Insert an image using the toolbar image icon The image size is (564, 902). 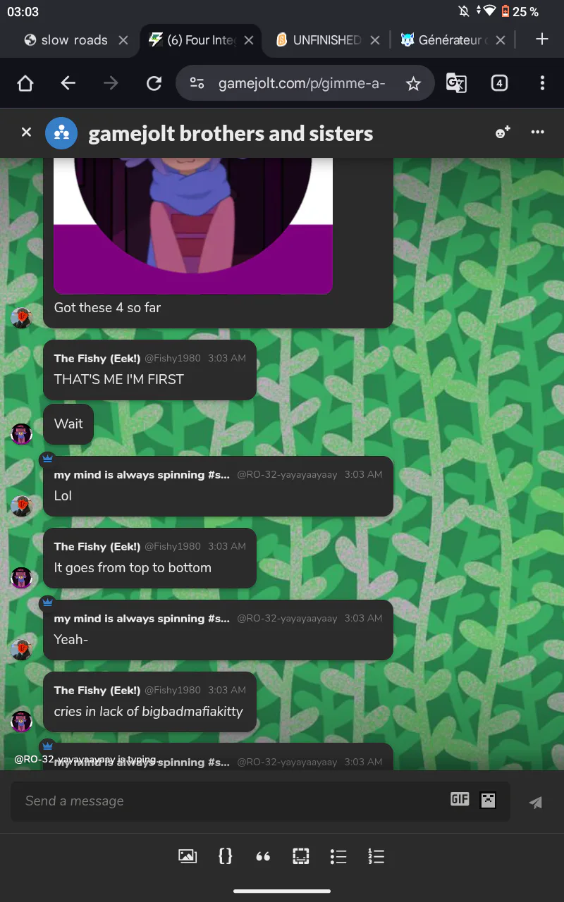click(x=188, y=856)
